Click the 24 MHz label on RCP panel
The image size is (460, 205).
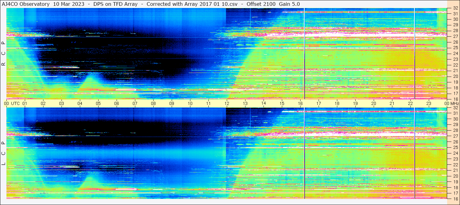[455, 54]
